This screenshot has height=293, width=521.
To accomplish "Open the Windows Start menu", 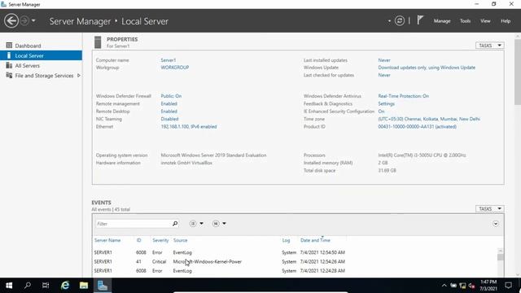I will click(x=9, y=286).
